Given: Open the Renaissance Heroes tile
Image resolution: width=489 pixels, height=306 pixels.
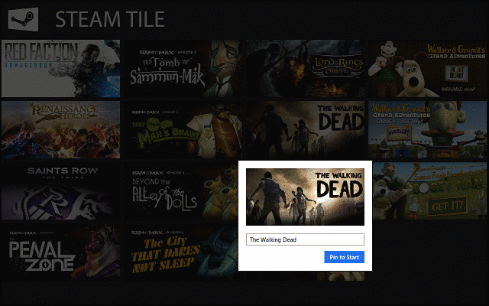Looking at the screenshot, I should click(x=61, y=129).
